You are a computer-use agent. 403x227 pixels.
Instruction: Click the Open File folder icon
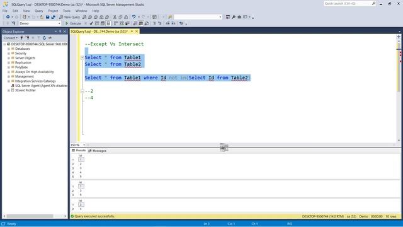pos(42,17)
